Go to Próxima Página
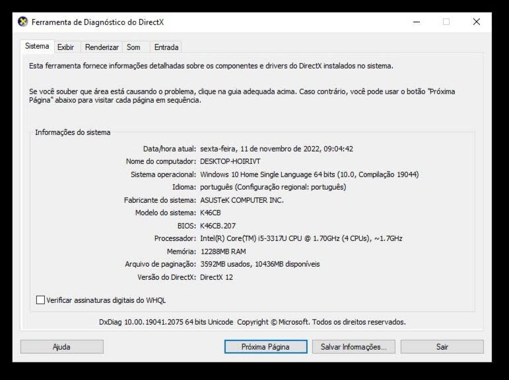This screenshot has width=509, height=380. click(x=265, y=346)
